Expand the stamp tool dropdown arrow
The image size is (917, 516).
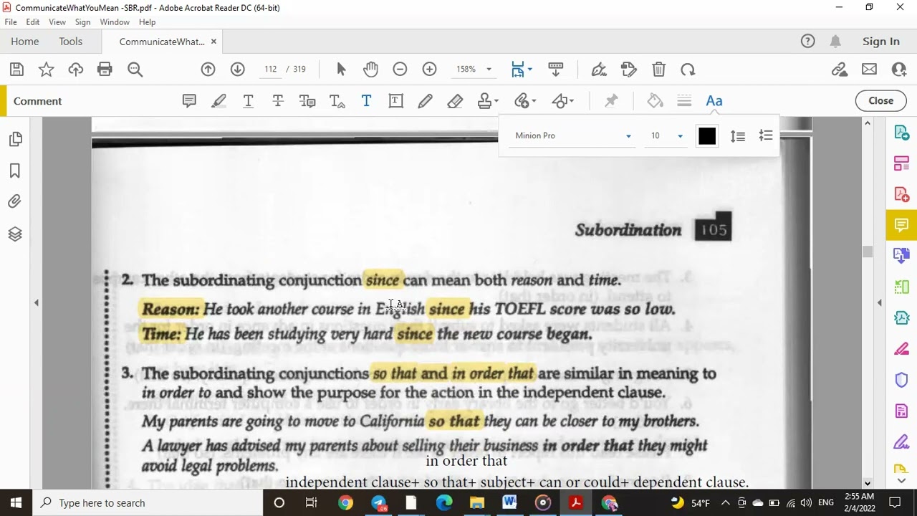coord(496,101)
